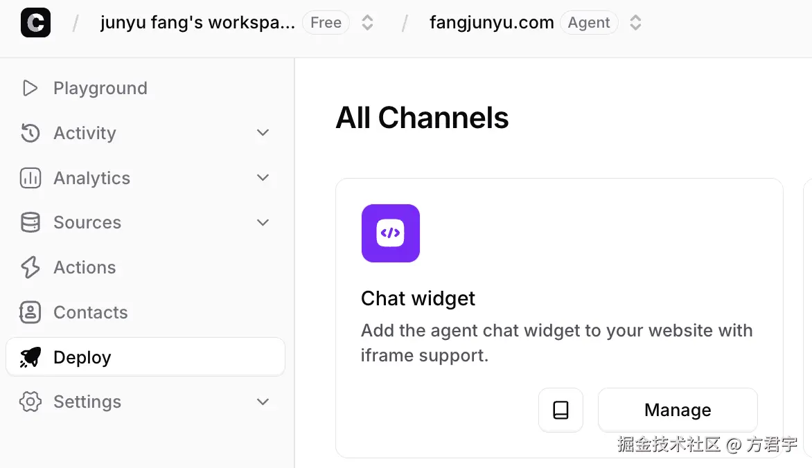
Task: Click Manage on the Chat widget card
Action: 678,410
